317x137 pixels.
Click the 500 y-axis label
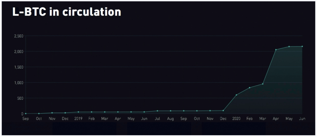tap(21, 98)
